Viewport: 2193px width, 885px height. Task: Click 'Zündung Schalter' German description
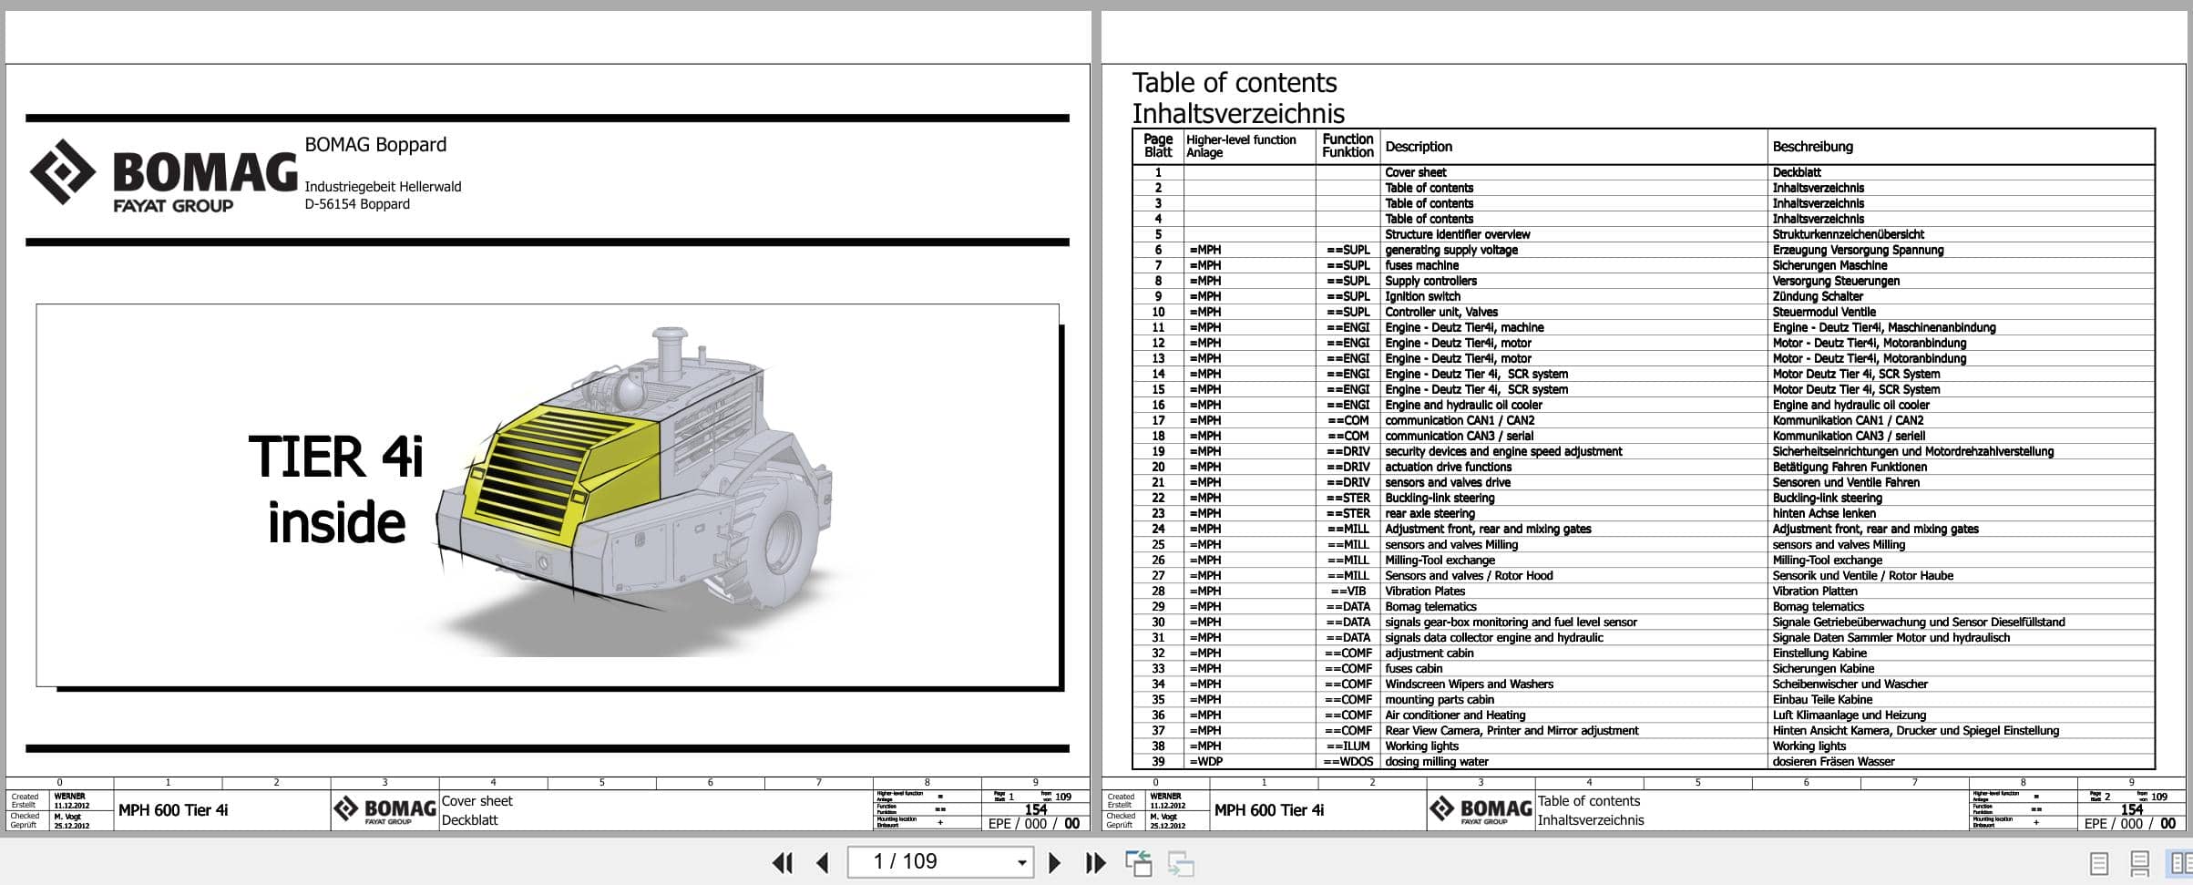(1818, 296)
